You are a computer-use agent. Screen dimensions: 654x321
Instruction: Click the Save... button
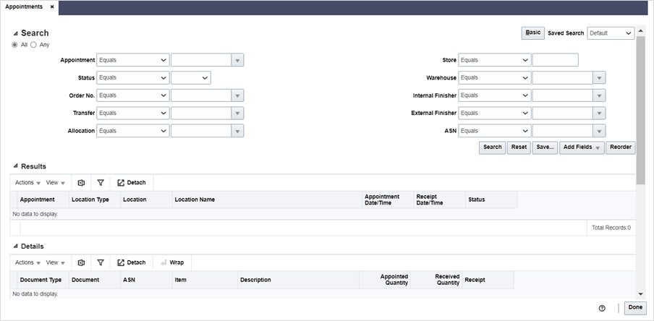coord(545,147)
